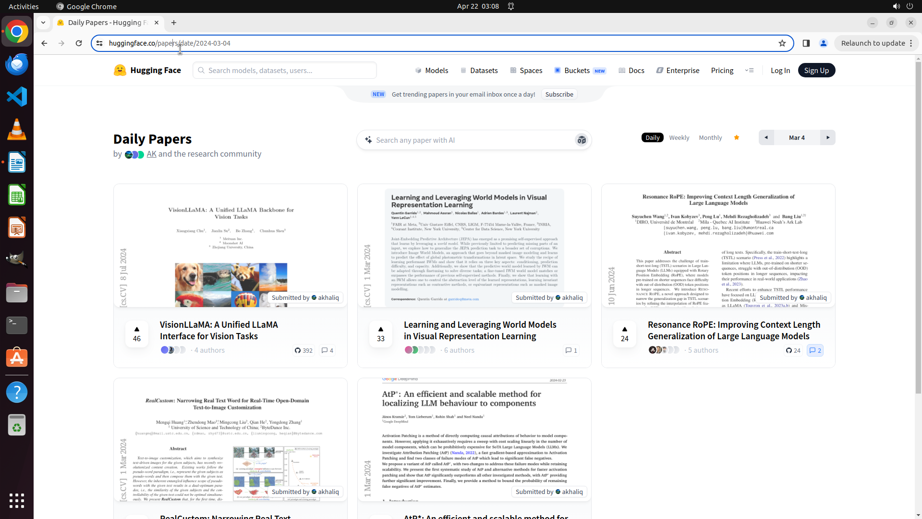Screen dimensions: 922x519
Task: Upvote the Resonance RoPE paper
Action: 624,334
